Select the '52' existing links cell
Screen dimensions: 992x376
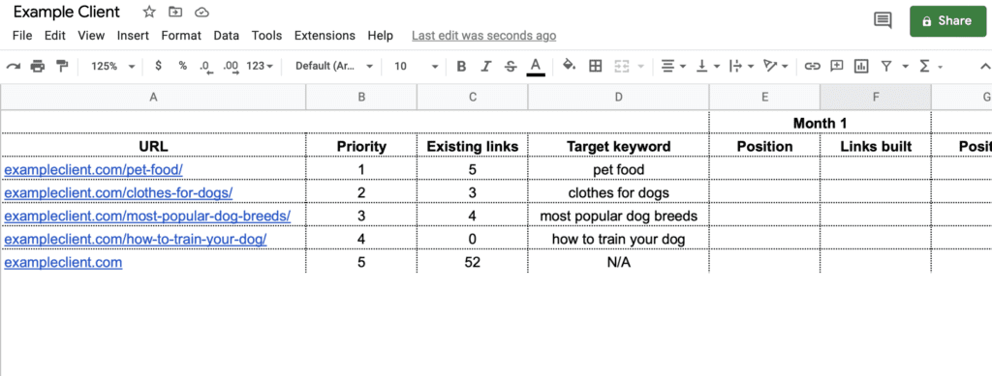(472, 262)
